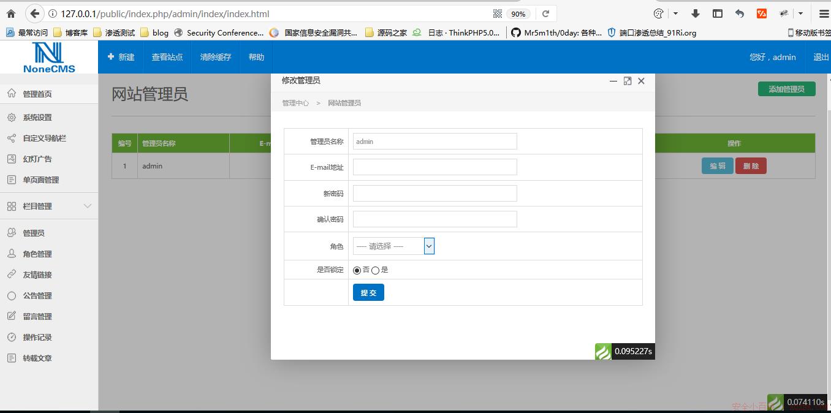The width and height of the screenshot is (831, 413).
Task: Click the QR code icon in address bar
Action: 498,13
